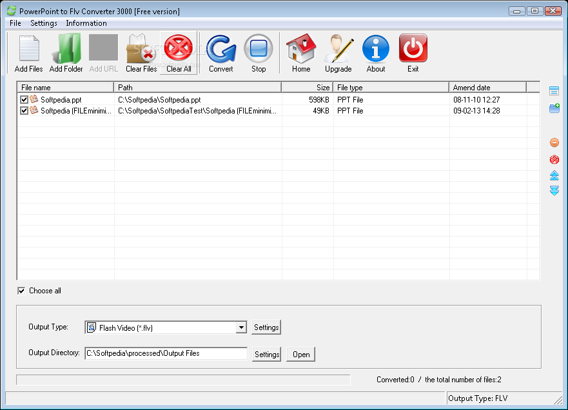Image resolution: width=568 pixels, height=410 pixels.
Task: Sort list by File name column header
Action: pyautogui.click(x=65, y=87)
